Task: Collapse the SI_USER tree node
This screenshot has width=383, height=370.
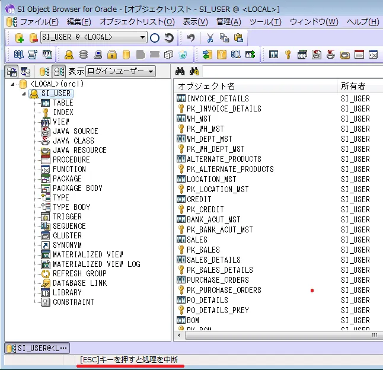Action: (x=24, y=94)
